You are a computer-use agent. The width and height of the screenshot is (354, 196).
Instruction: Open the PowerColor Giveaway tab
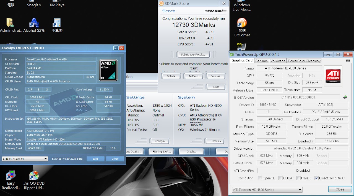point(304,61)
